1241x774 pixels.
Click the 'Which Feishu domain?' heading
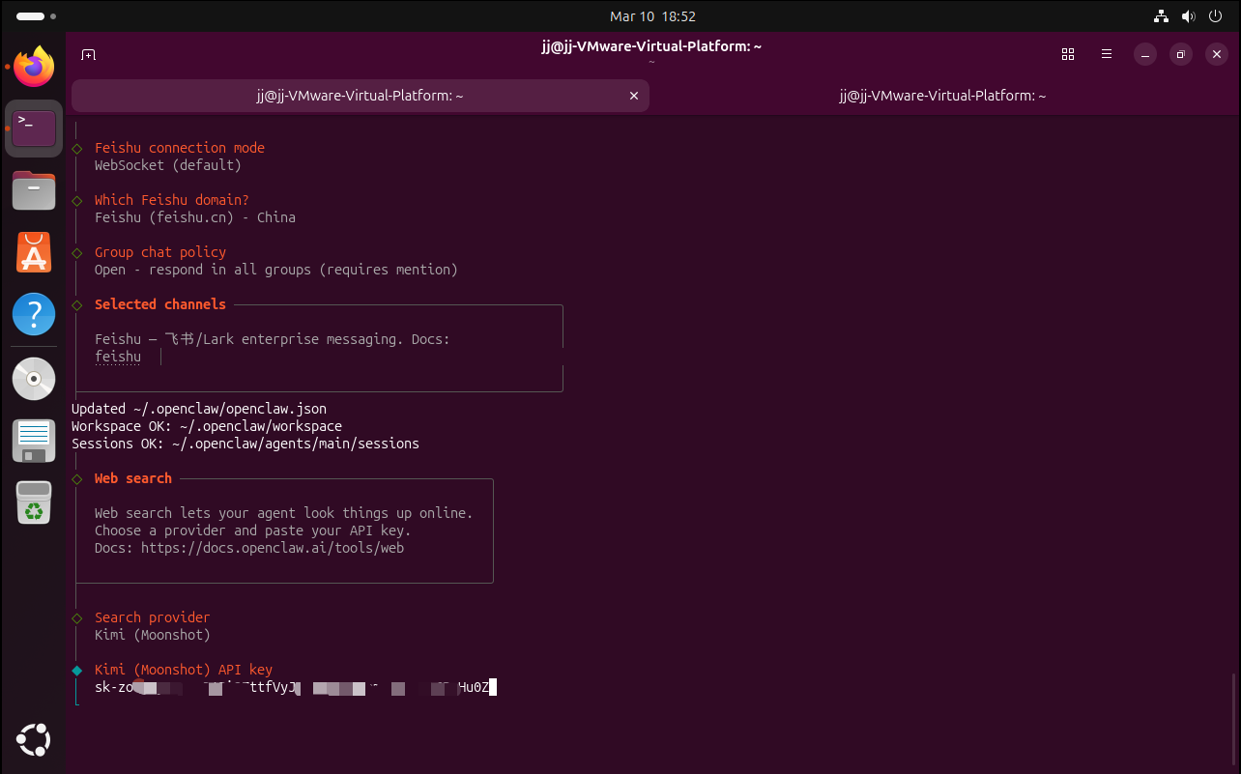click(172, 200)
